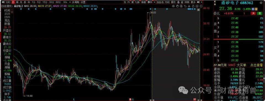
Task: Click 加自选 add to watchlist
Action: (x=160, y=2)
